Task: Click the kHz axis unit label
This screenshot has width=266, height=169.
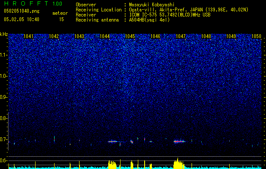Action: click(x=4, y=34)
